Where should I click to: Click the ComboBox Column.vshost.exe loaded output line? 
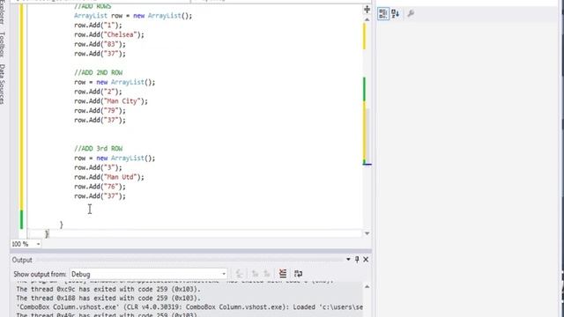pos(189,307)
